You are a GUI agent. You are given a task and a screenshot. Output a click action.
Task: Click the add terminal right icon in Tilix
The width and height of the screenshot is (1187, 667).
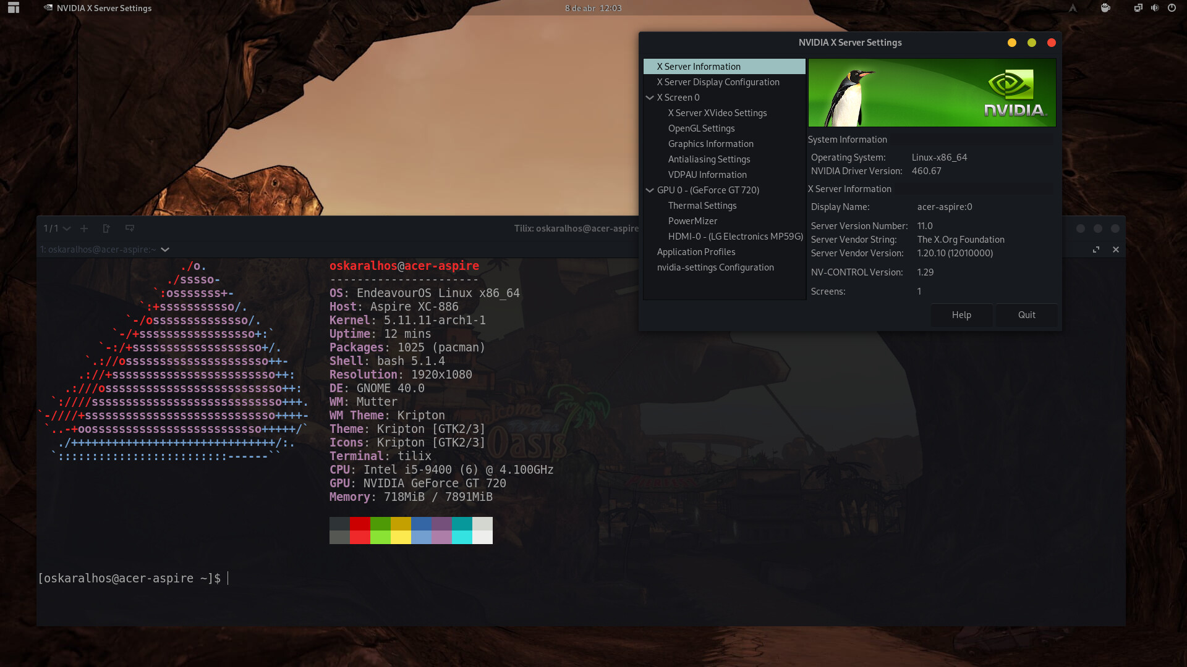106,229
